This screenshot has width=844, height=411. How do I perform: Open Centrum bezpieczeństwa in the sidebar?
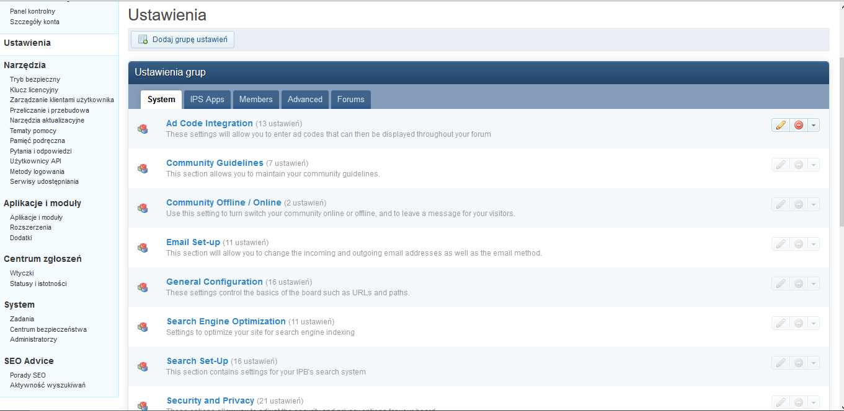click(x=48, y=329)
